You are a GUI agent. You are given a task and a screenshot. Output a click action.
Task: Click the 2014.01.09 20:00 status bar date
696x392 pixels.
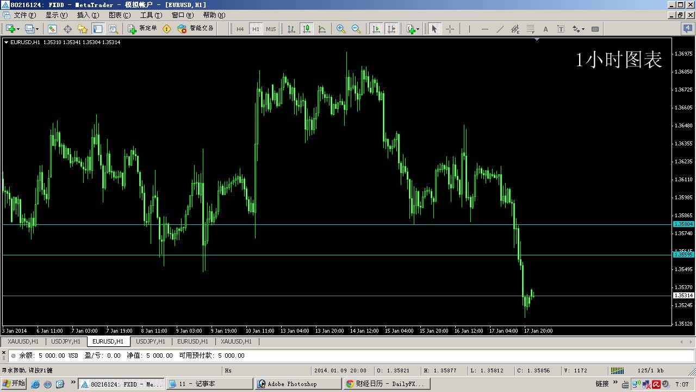point(340,371)
